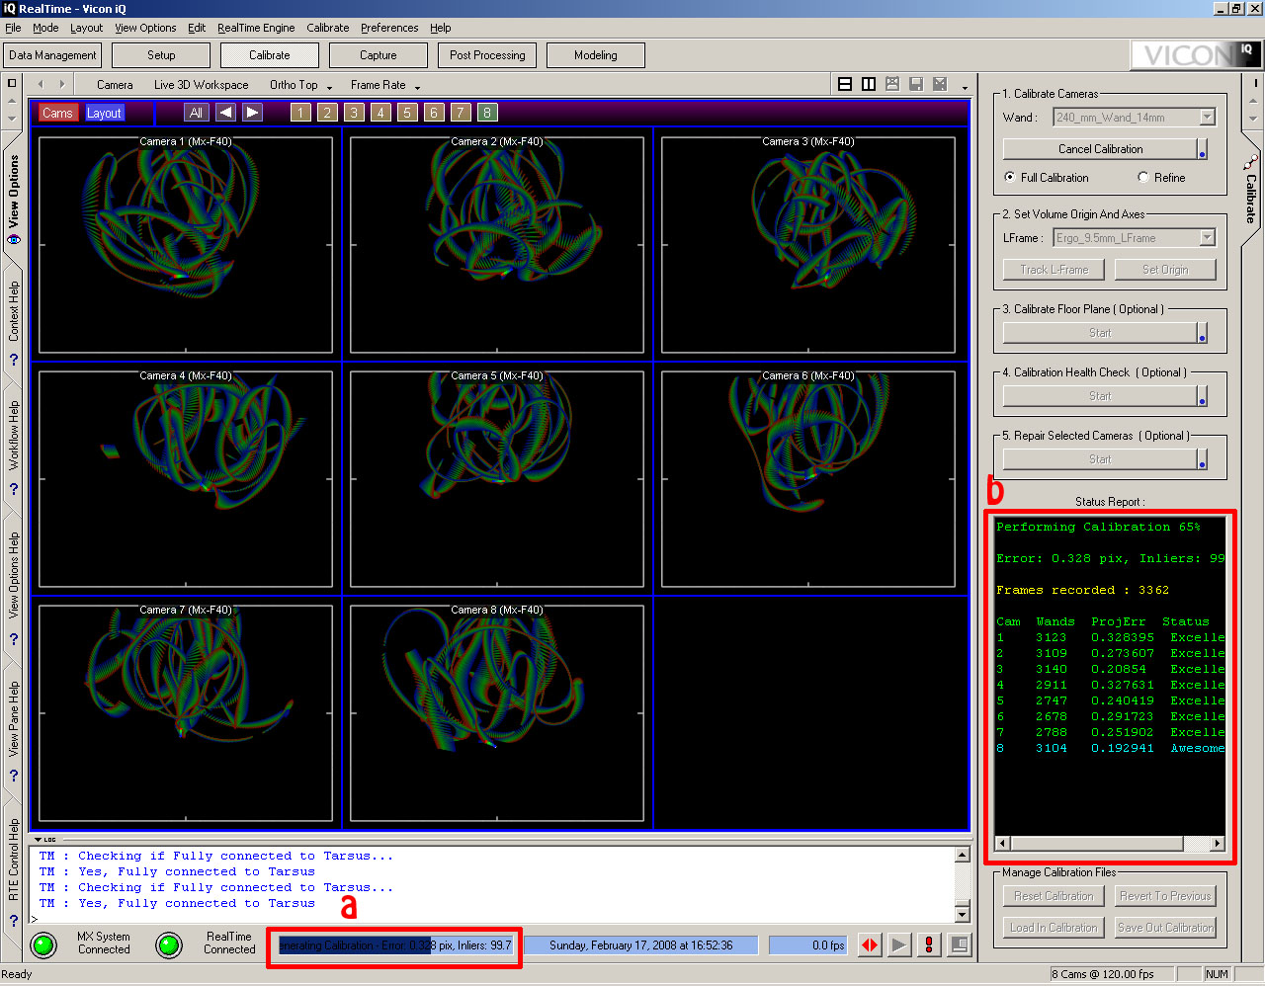Expand the Ortho Top dropdown arrow

click(330, 87)
